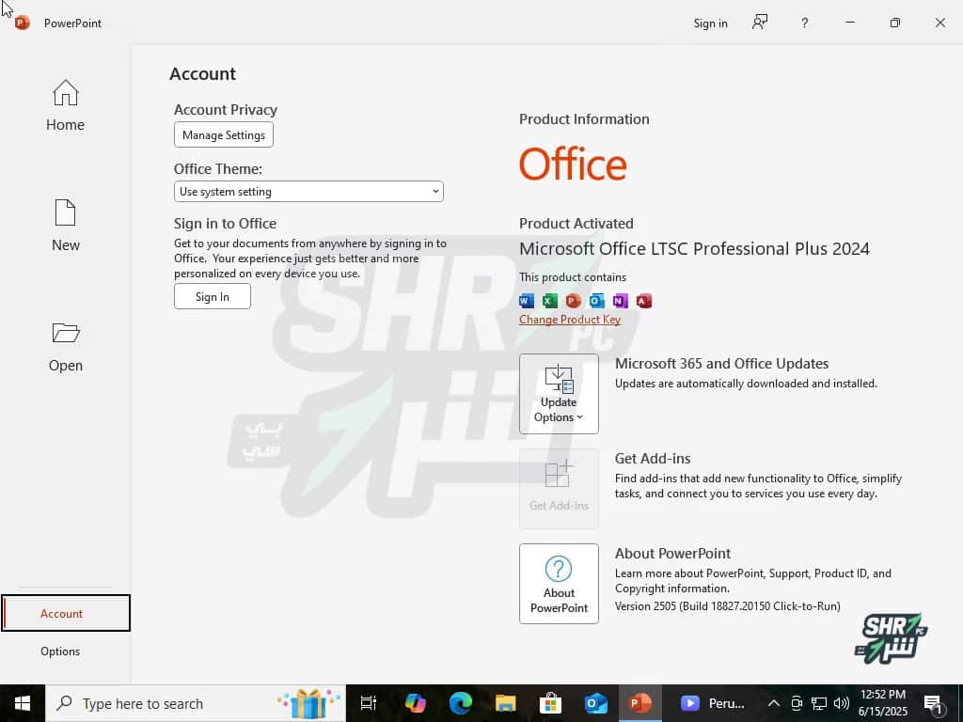
Task: Click the PowerPoint taskbar button
Action: click(640, 703)
